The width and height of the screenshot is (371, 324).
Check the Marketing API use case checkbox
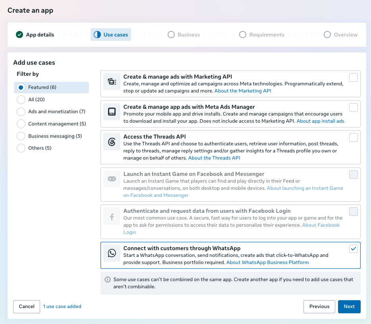tap(354, 77)
